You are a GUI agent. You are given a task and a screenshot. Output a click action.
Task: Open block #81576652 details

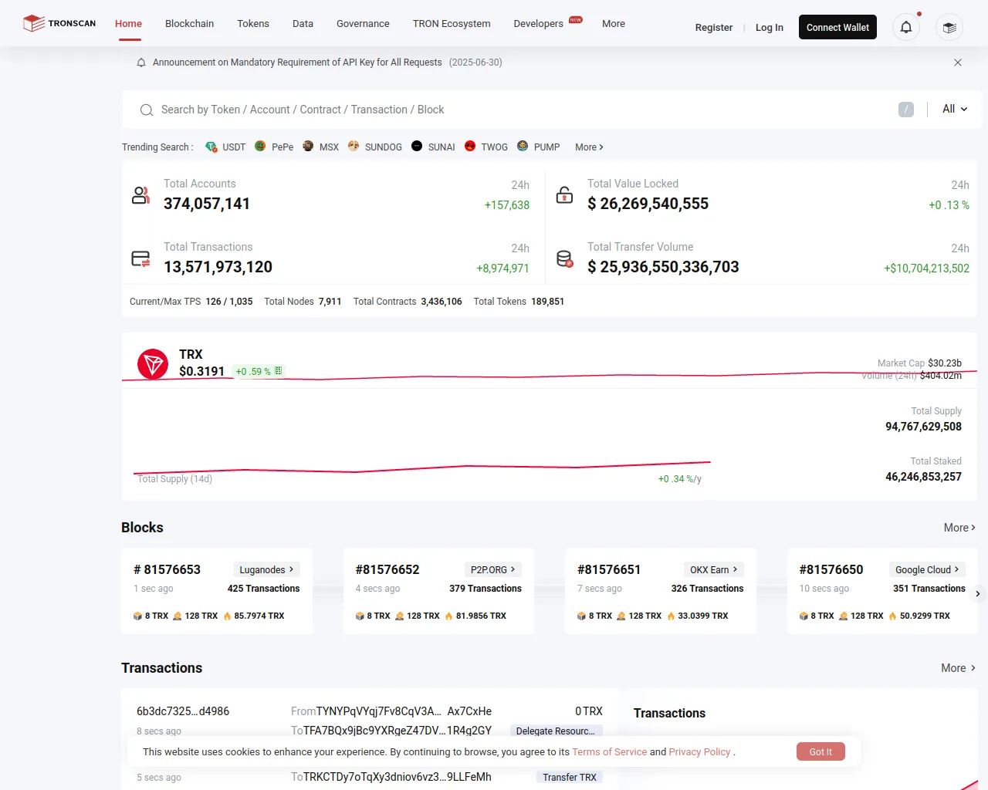(x=387, y=569)
